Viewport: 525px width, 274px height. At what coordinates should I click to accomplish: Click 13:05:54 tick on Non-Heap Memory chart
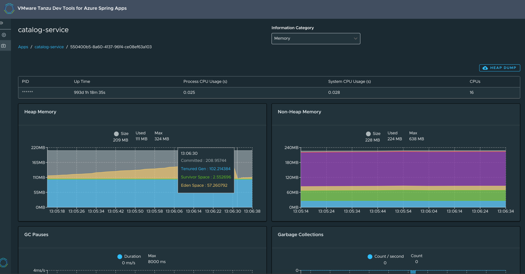click(x=403, y=211)
